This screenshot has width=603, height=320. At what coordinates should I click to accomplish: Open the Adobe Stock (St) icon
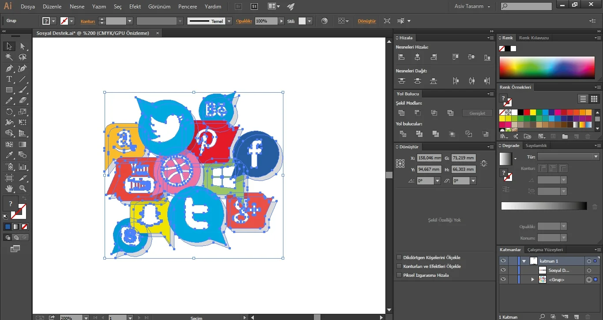[x=254, y=7]
